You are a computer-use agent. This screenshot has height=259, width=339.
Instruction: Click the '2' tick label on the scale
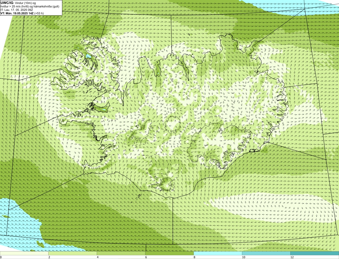tap(49, 257)
